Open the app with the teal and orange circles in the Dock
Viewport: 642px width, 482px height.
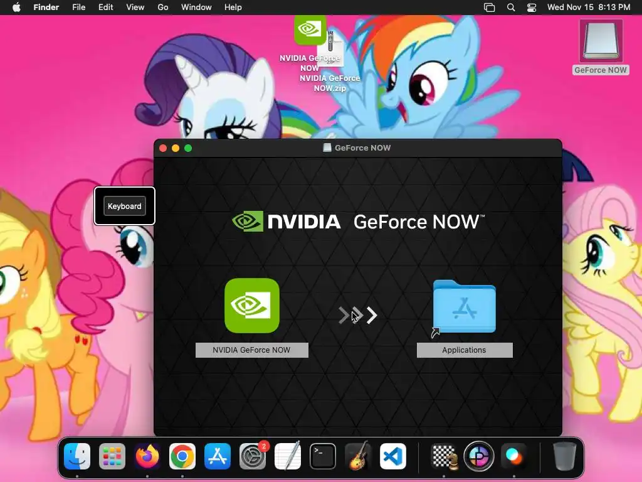coord(514,456)
